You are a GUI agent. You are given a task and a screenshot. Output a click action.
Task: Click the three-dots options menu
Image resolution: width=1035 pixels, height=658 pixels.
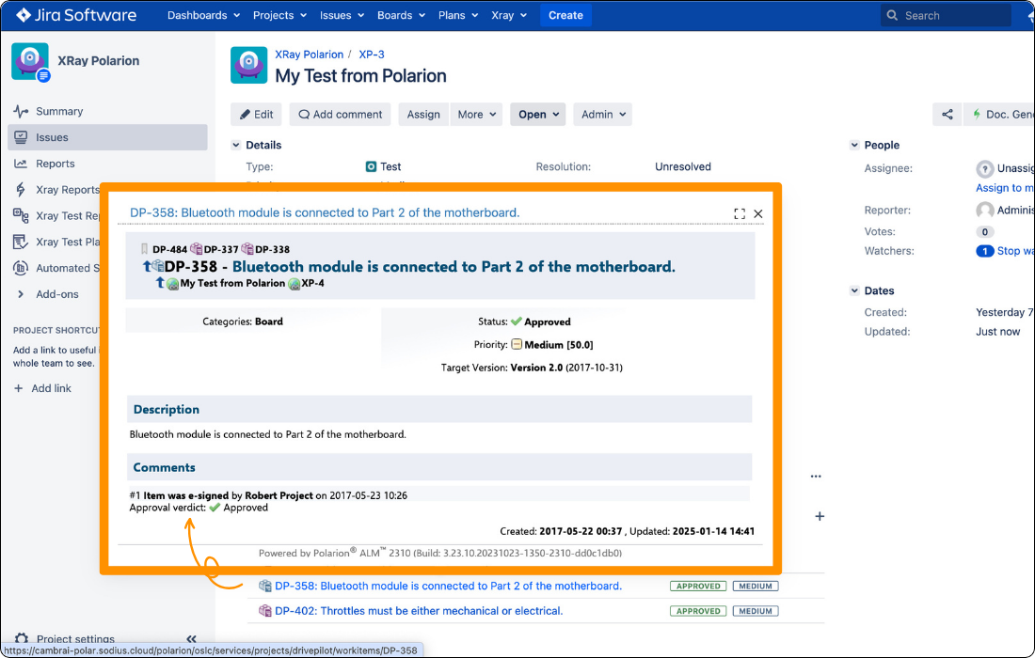(816, 476)
